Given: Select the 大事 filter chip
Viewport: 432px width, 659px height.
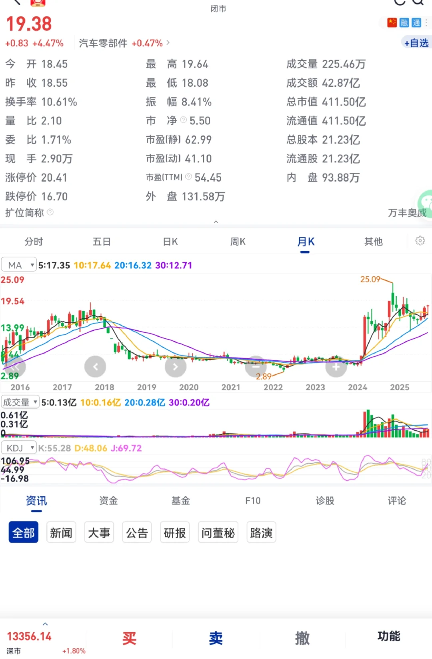Looking at the screenshot, I should pos(99,532).
